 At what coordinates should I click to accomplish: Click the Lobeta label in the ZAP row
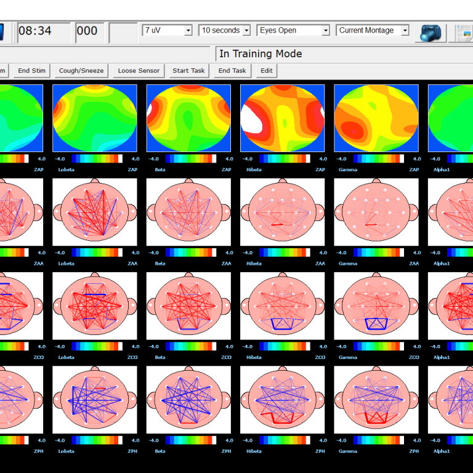[66, 169]
